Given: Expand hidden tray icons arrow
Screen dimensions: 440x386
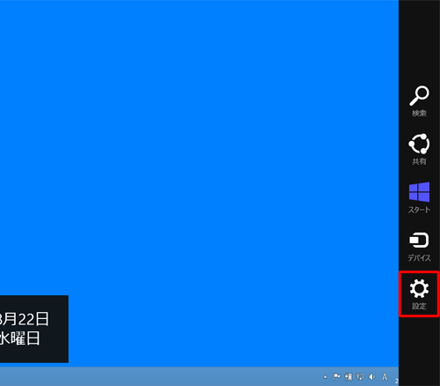Looking at the screenshot, I should (x=325, y=377).
